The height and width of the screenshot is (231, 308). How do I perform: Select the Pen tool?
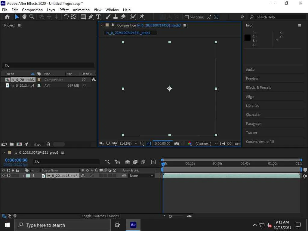[91, 17]
